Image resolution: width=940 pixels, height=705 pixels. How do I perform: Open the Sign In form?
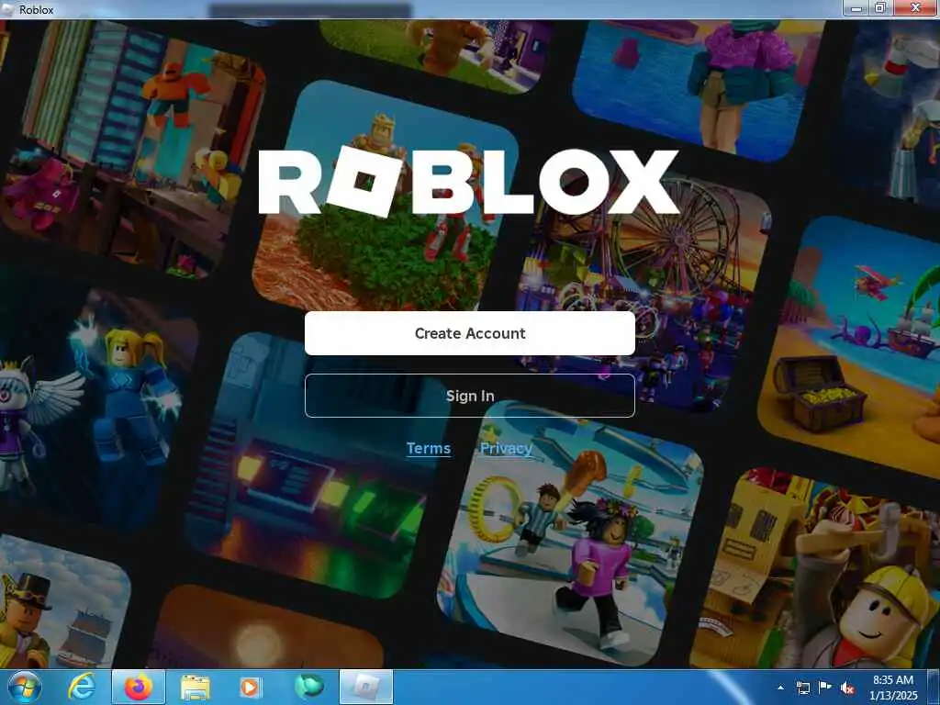pyautogui.click(x=469, y=396)
